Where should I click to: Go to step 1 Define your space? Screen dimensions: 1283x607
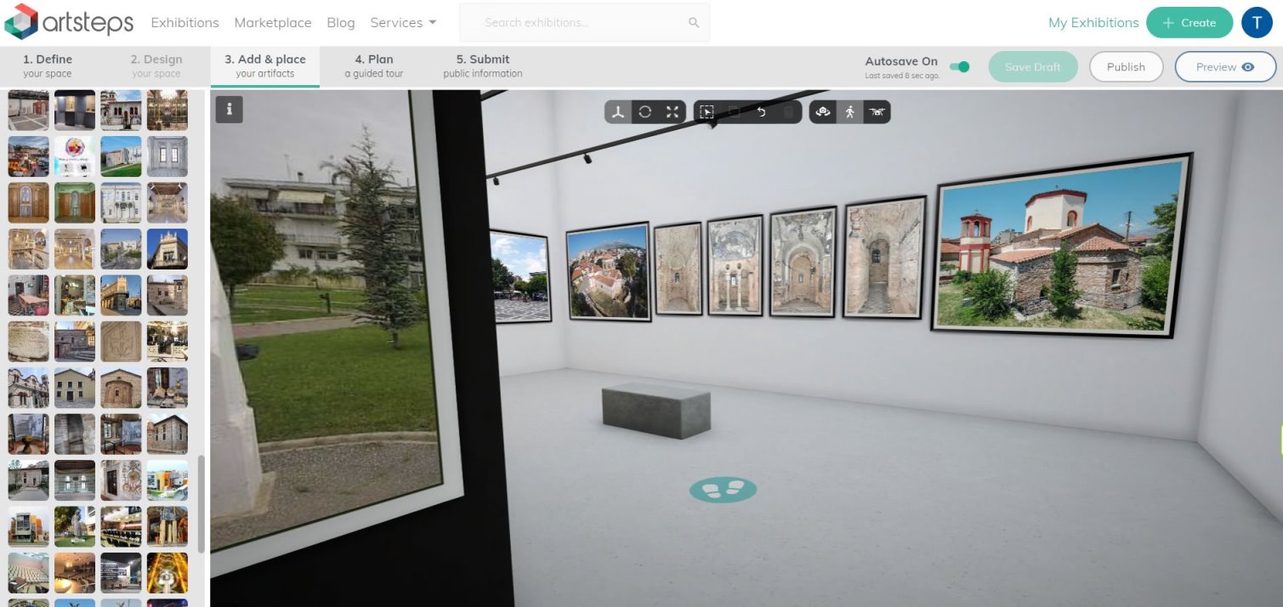(48, 65)
